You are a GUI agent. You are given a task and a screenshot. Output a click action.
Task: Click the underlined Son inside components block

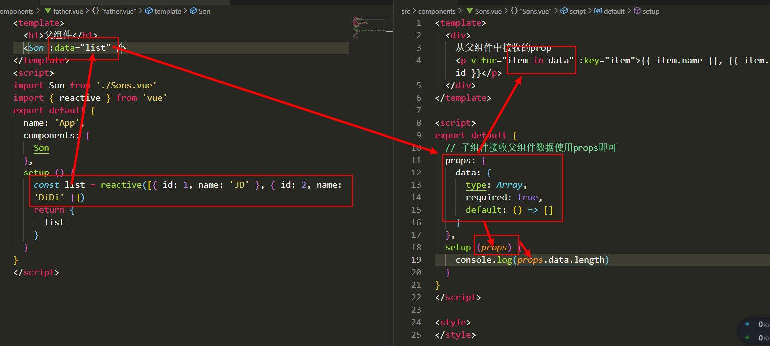(x=41, y=148)
